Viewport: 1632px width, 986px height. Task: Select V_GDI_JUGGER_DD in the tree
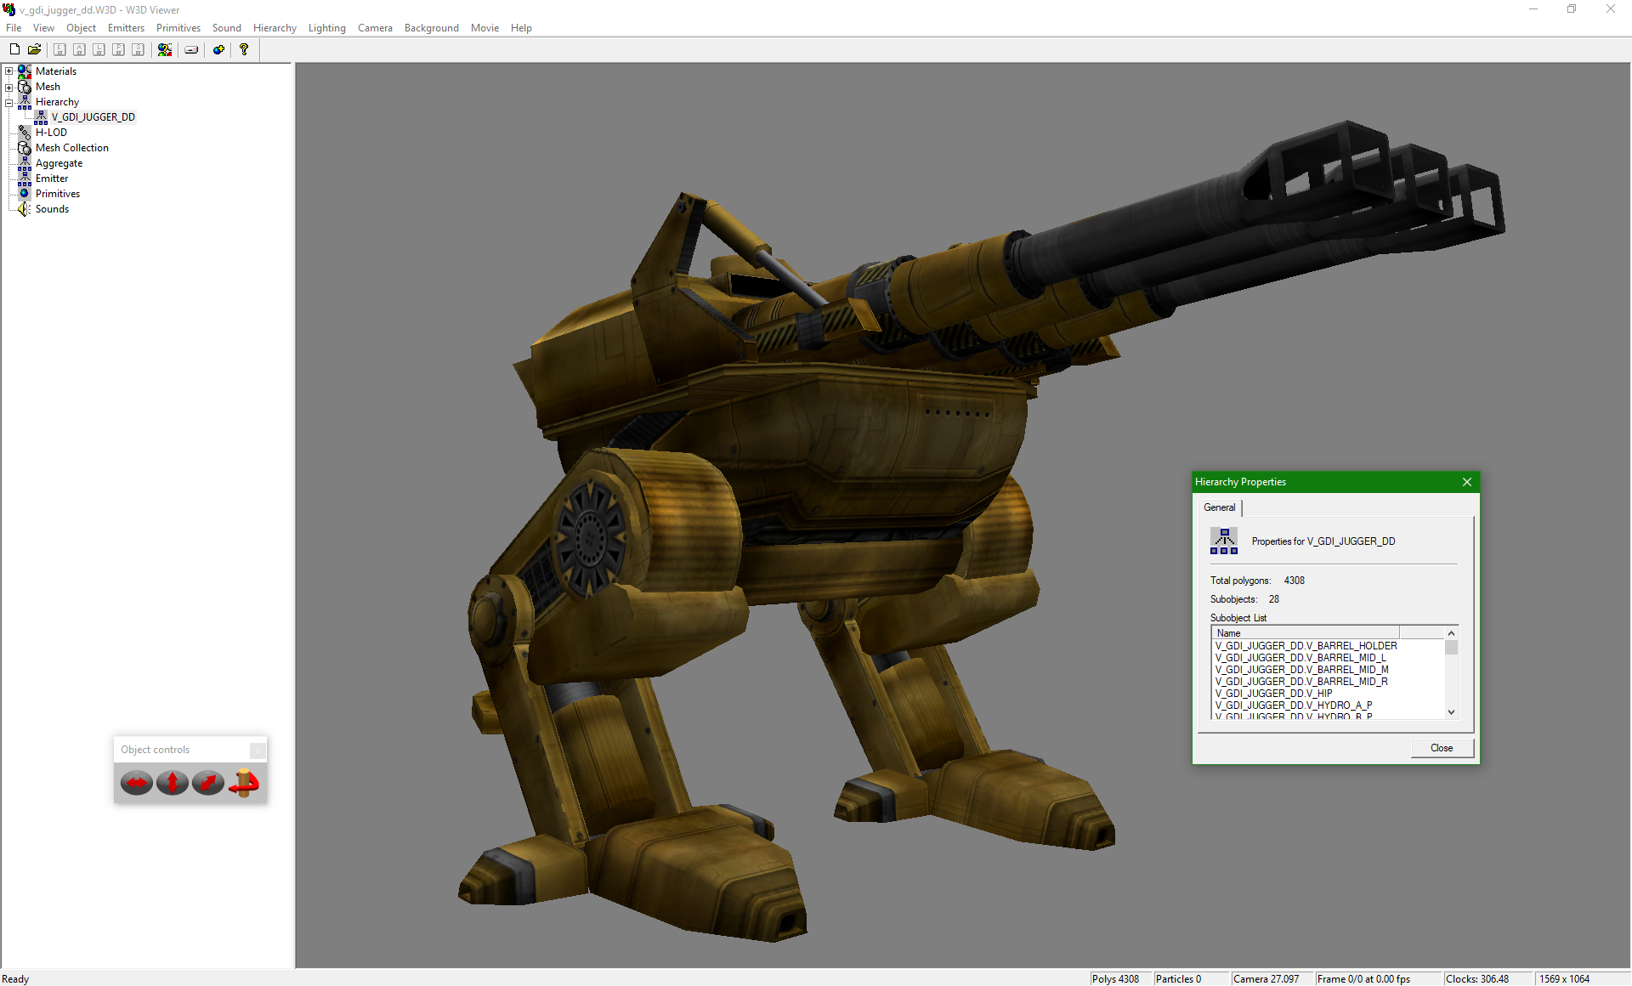[x=93, y=117]
